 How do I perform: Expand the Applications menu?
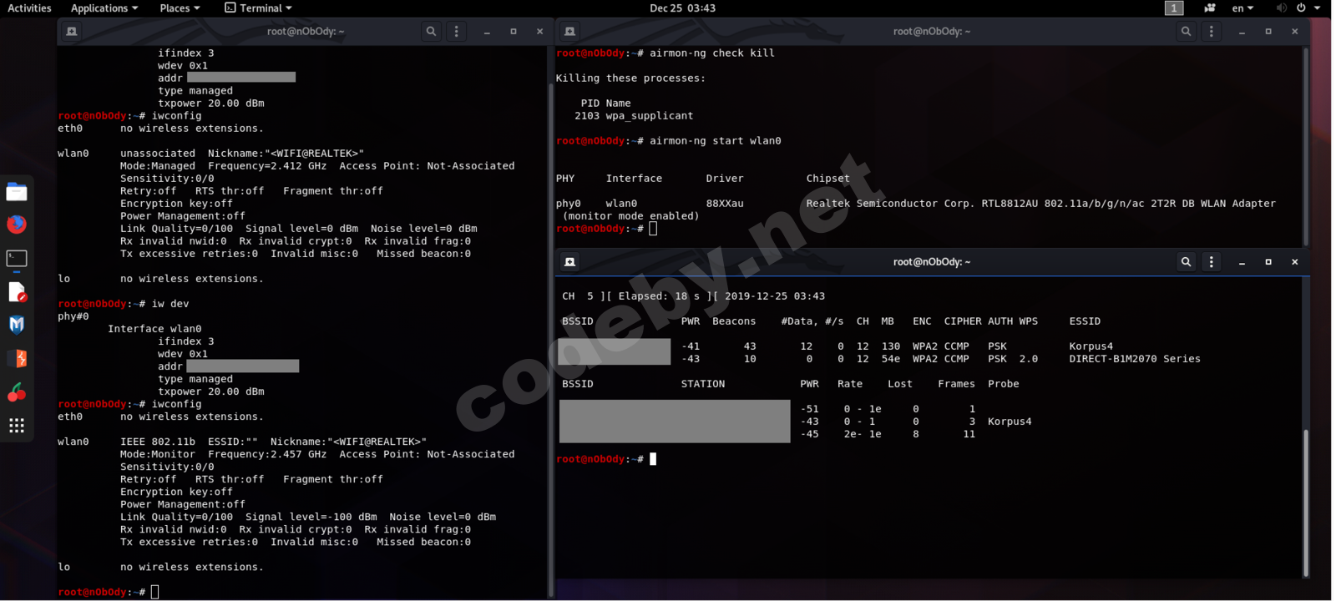(x=104, y=8)
